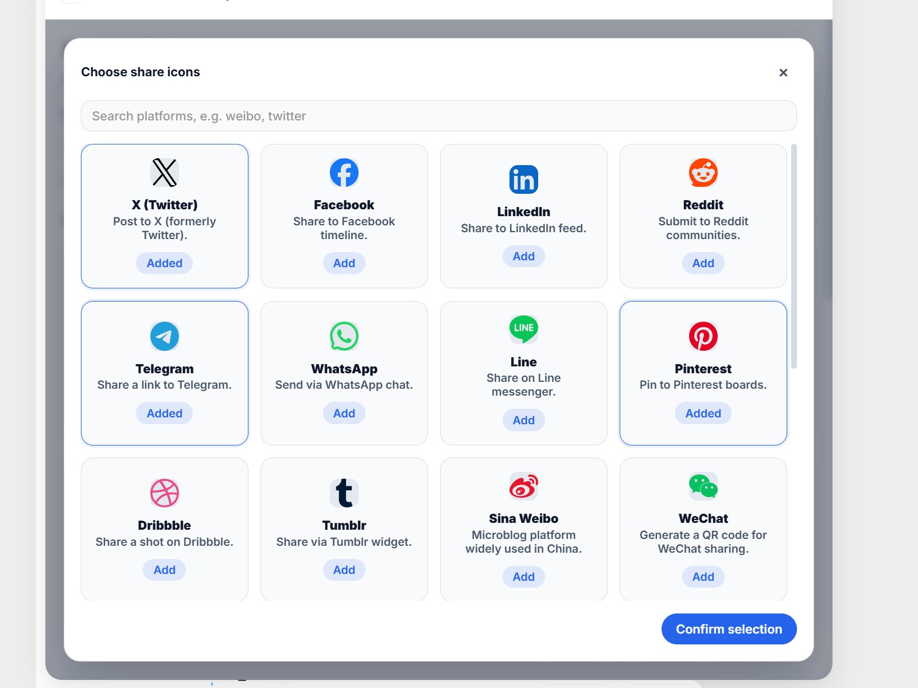The width and height of the screenshot is (918, 688).
Task: Remove Pinterest from added platforms
Action: (x=703, y=413)
